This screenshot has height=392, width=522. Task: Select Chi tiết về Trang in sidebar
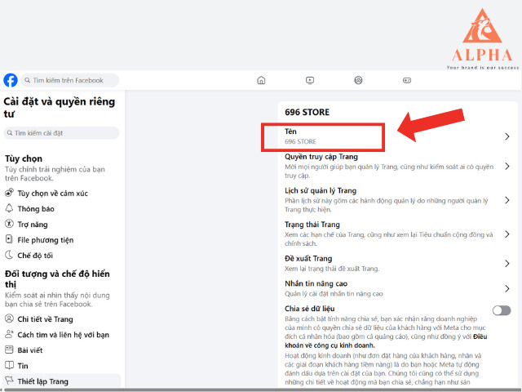click(62, 319)
